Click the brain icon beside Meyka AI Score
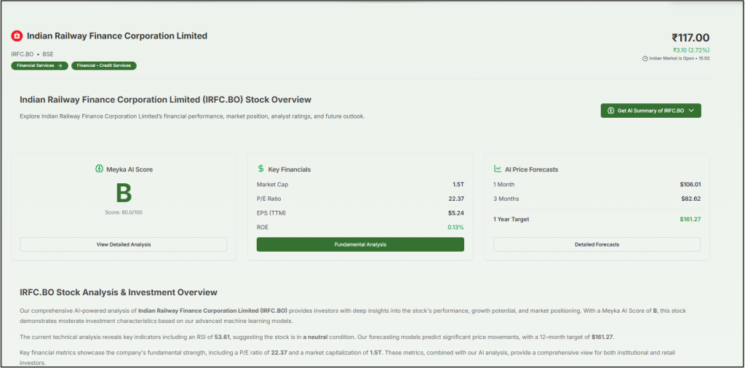 [99, 169]
